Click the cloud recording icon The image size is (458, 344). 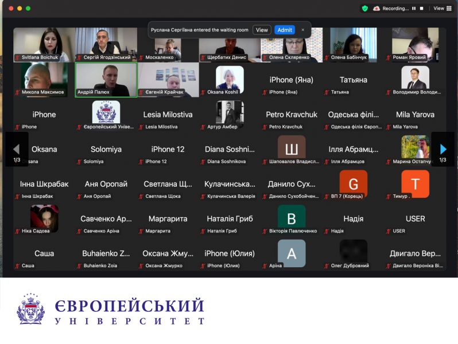click(x=377, y=9)
